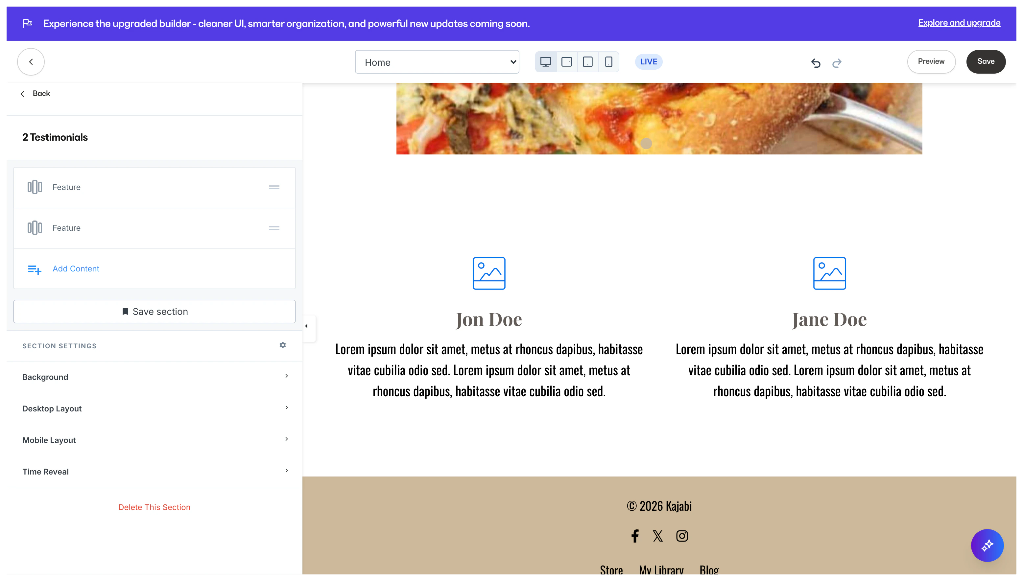Open the Desktop Layout settings

tap(155, 408)
